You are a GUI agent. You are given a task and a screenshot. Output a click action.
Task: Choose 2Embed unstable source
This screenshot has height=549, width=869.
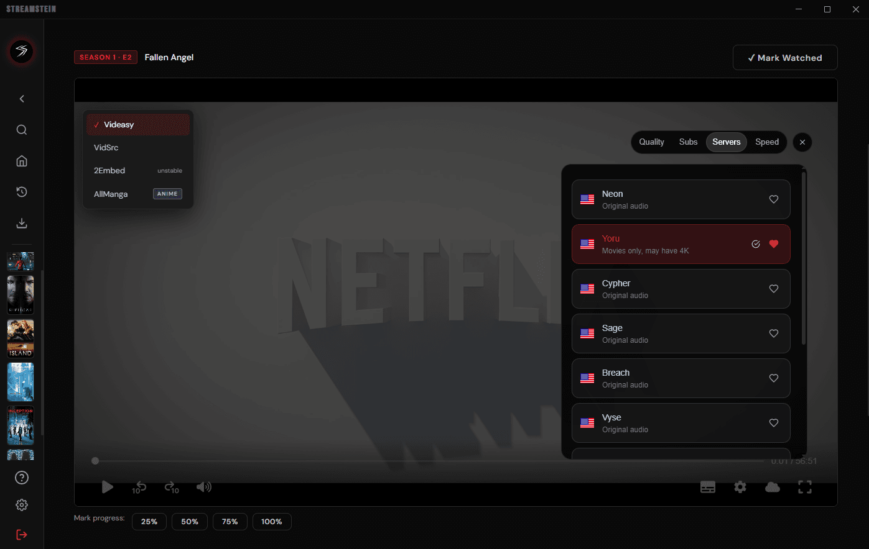(138, 171)
